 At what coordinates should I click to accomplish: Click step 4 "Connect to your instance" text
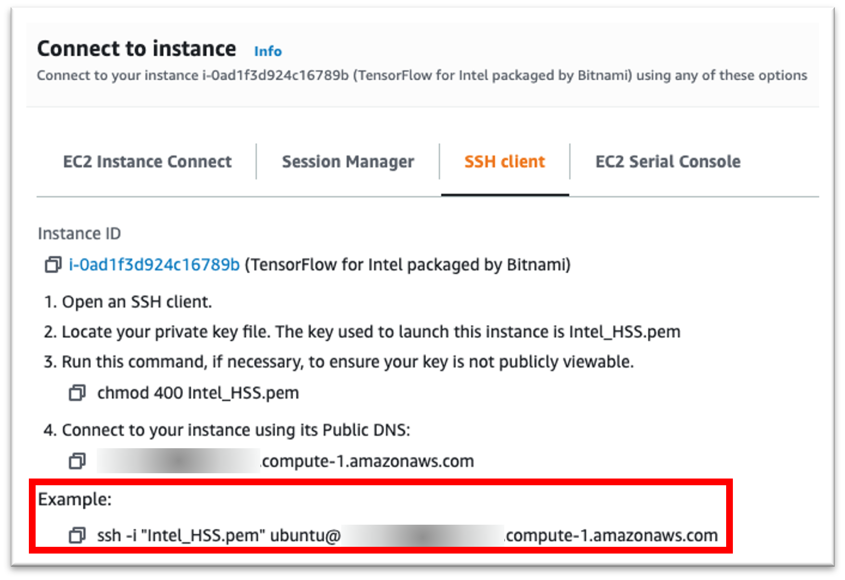point(227,430)
